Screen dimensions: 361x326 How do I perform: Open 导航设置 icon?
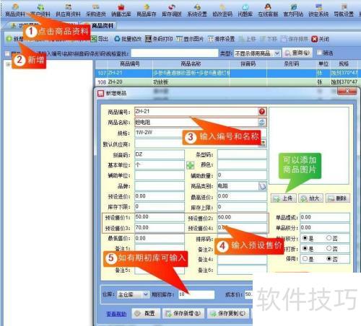click(x=344, y=10)
